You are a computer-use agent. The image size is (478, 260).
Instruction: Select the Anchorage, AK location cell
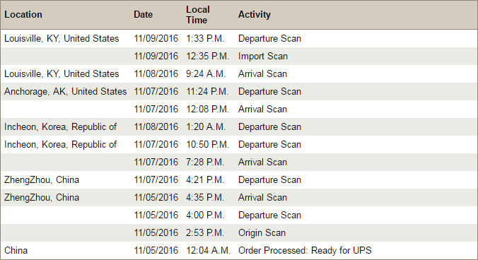[x=66, y=92]
